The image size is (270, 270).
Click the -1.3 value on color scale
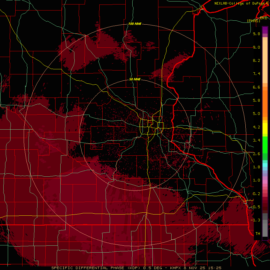click(256, 220)
